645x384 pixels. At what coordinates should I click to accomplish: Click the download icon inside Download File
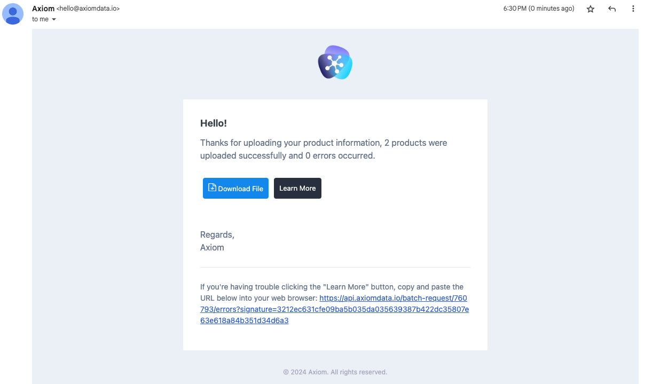coord(212,187)
